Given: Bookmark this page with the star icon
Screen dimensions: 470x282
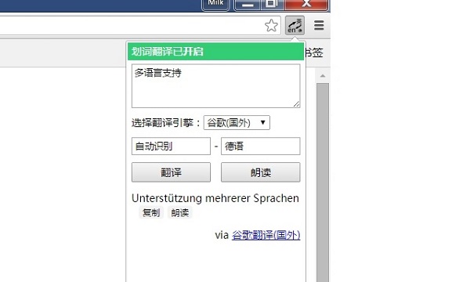Looking at the screenshot, I should click(x=271, y=26).
